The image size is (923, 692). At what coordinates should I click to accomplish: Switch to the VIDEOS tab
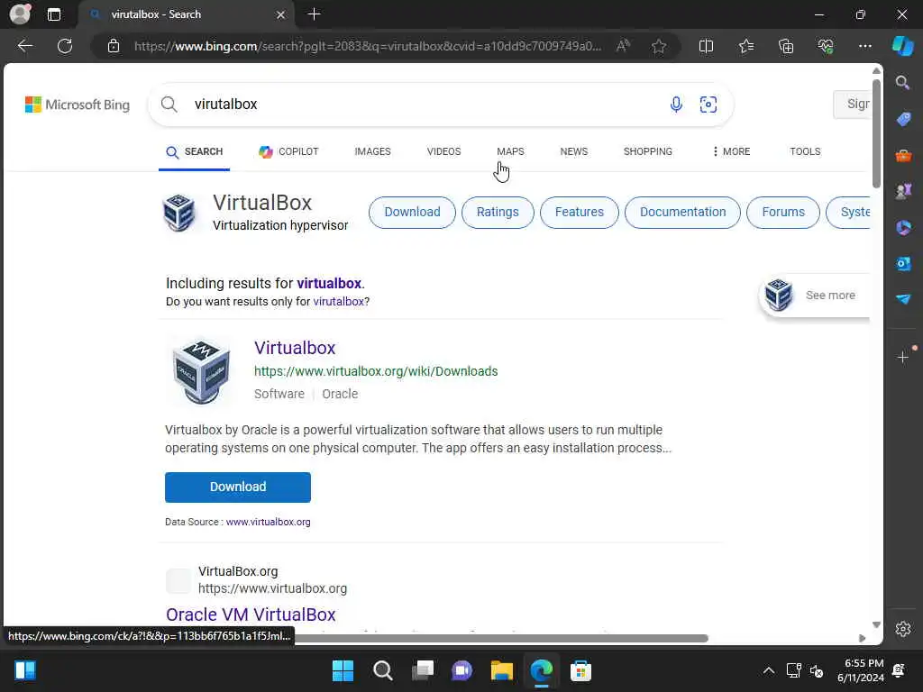pos(443,151)
